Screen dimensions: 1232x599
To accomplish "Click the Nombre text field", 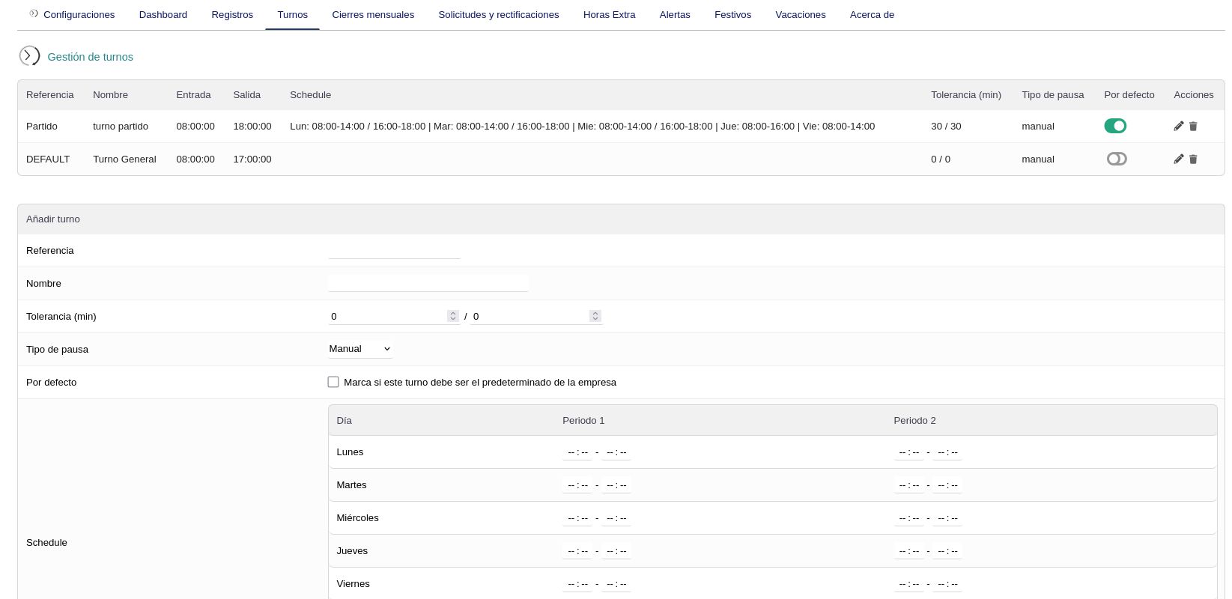I will [x=428, y=283].
